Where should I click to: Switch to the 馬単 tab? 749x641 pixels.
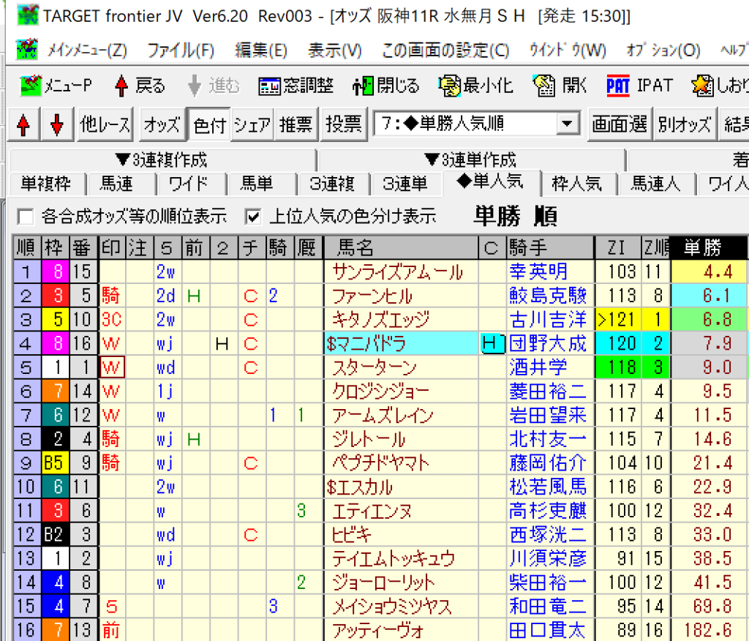pos(257,184)
